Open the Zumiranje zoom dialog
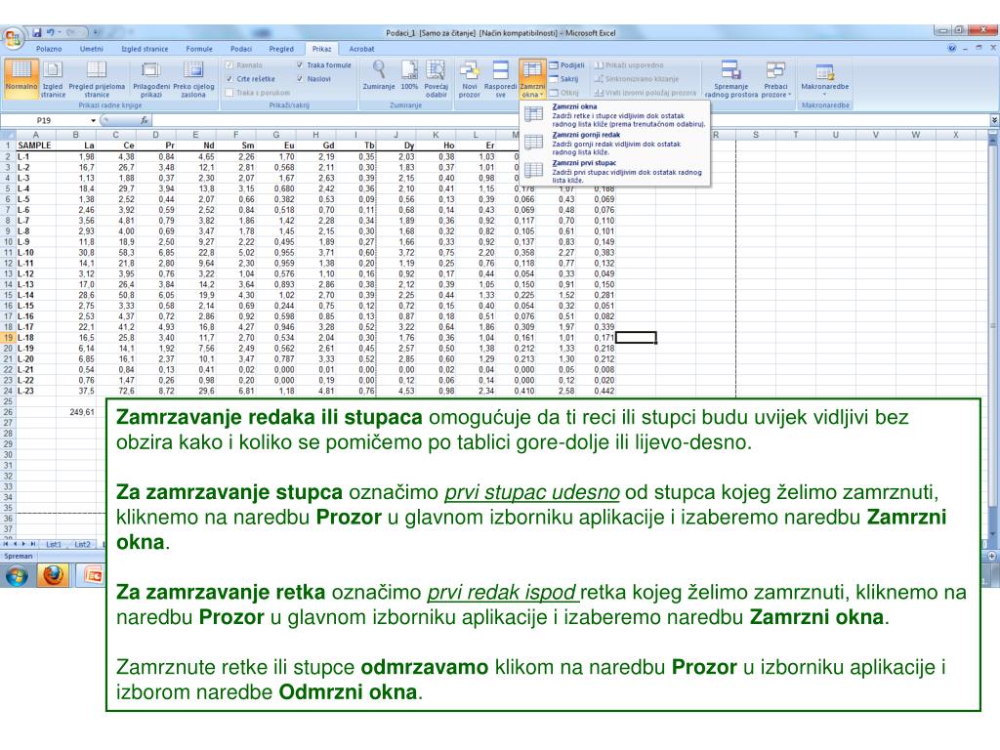Viewport: 1000px width, 750px height. pos(379,75)
